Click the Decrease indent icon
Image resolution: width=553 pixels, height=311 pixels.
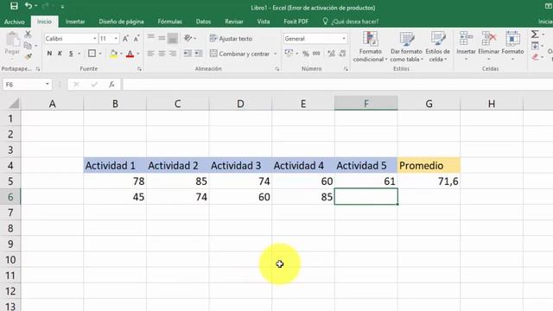(x=188, y=54)
